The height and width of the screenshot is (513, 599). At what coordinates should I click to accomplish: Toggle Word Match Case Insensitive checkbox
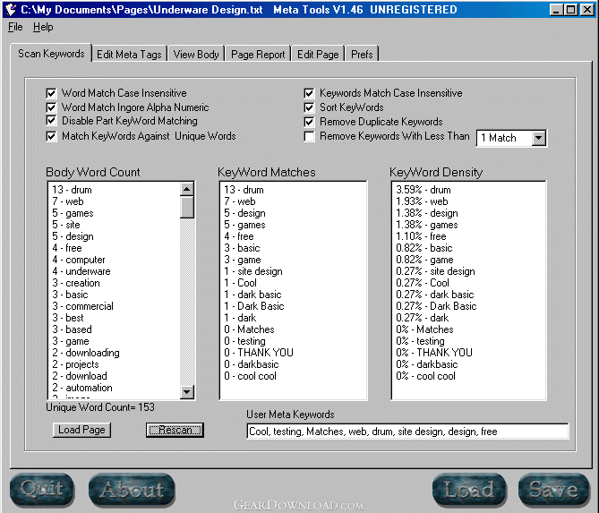click(51, 93)
